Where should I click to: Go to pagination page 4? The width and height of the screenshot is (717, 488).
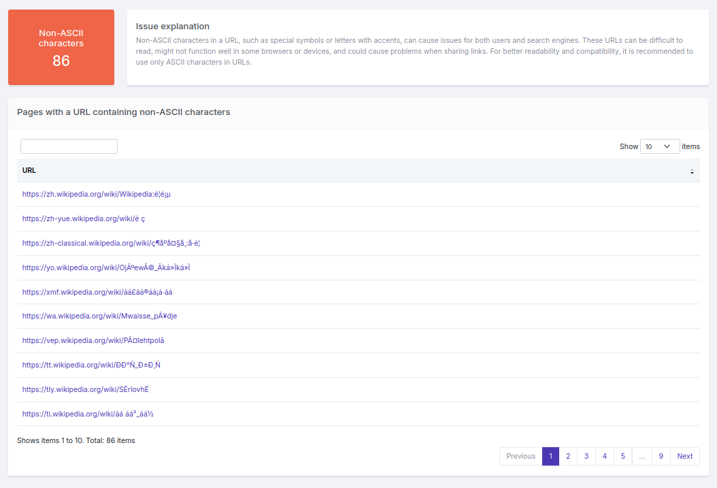click(605, 457)
